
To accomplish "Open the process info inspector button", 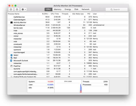I will pos(17,9).
